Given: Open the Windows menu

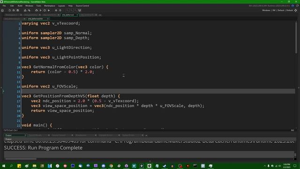Looking at the screenshot, I should pyautogui.click(x=29, y=6).
